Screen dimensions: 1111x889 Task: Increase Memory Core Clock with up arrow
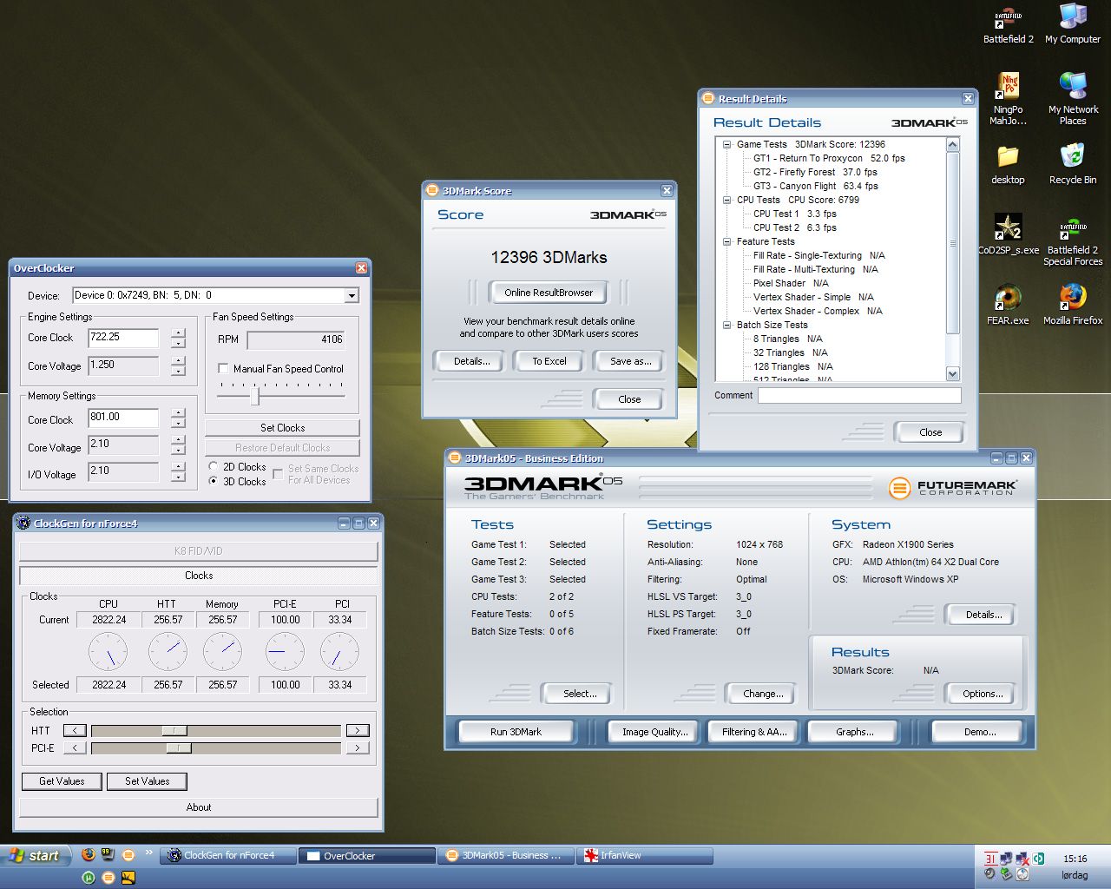click(178, 413)
